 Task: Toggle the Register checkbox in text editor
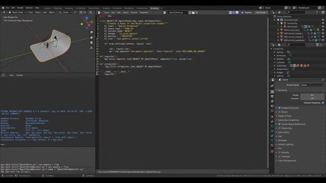pos(242,12)
